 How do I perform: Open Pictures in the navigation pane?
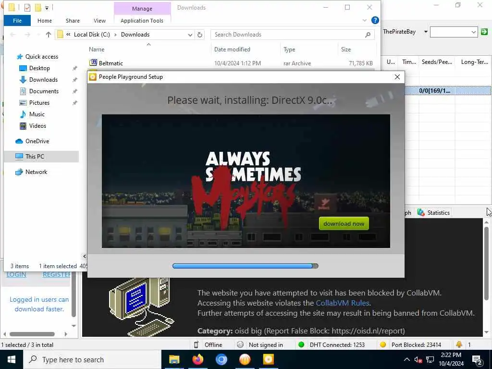(x=39, y=103)
